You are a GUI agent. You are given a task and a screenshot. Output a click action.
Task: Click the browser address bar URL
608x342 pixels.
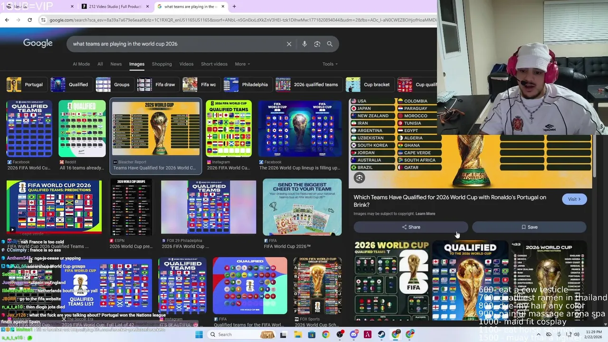point(242,20)
